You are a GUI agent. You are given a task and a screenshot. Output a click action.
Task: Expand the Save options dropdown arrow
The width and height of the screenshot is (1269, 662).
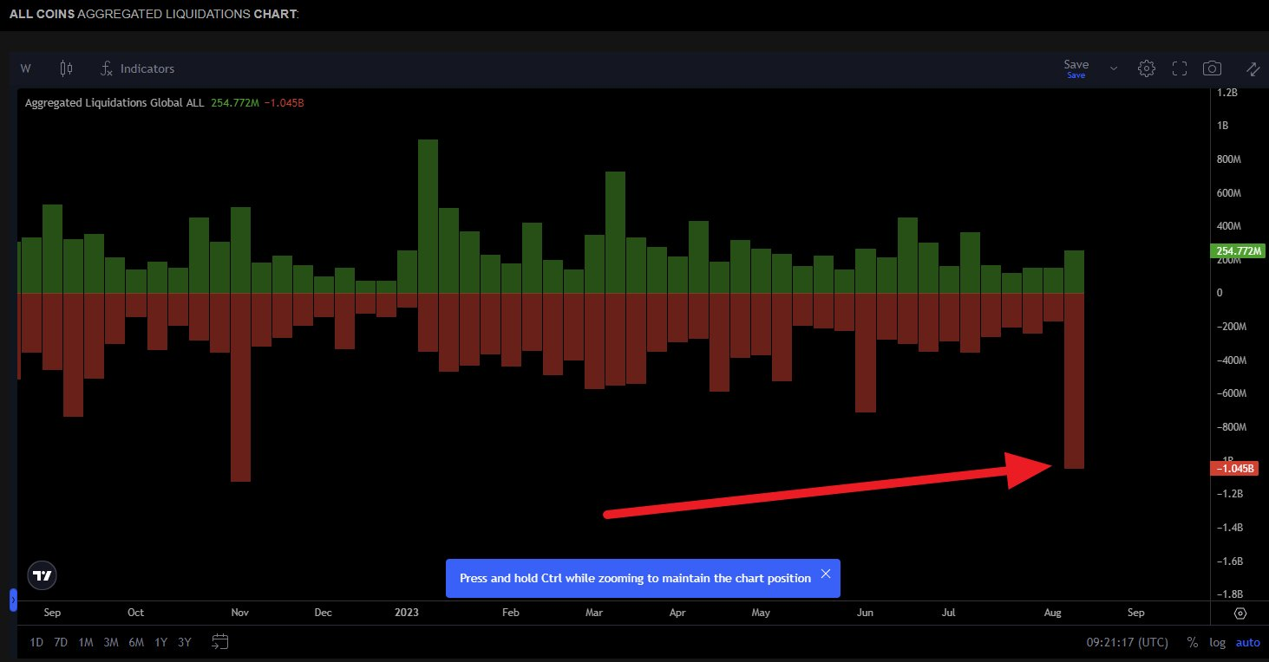[1114, 68]
